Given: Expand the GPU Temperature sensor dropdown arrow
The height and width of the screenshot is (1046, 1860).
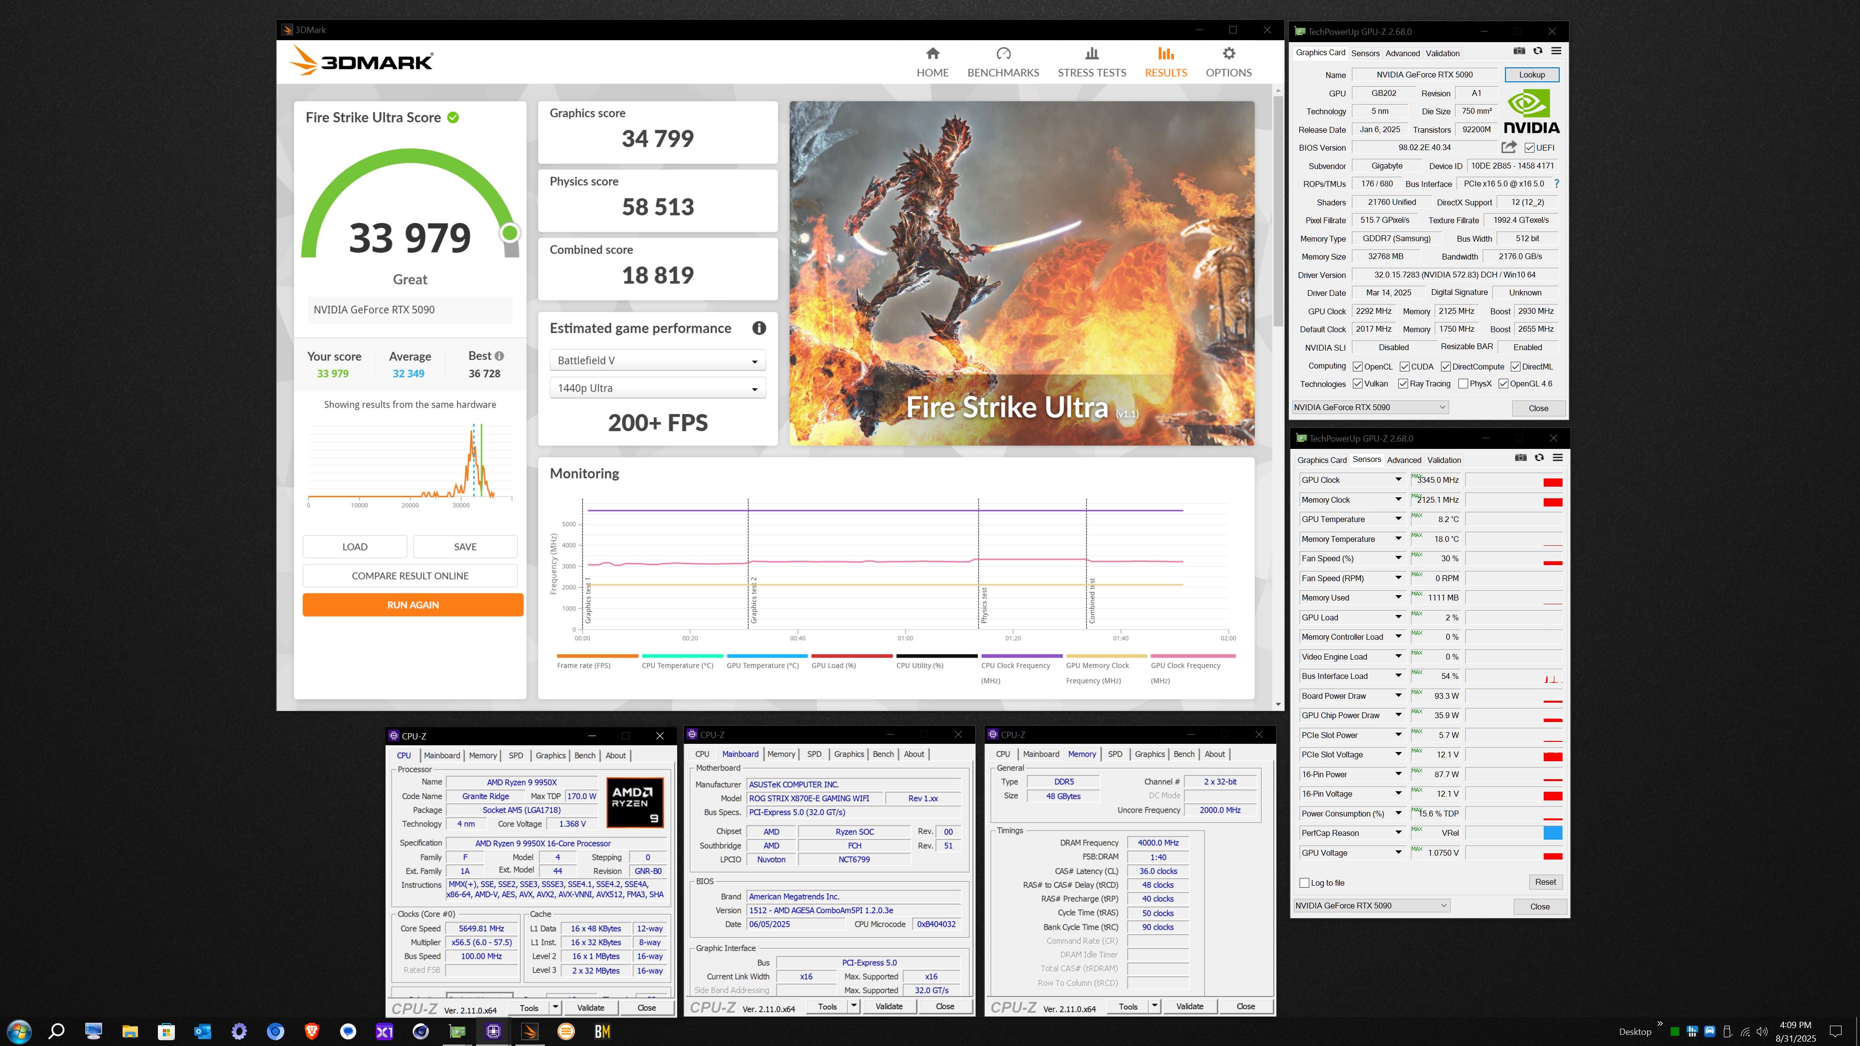Looking at the screenshot, I should pyautogui.click(x=1398, y=519).
